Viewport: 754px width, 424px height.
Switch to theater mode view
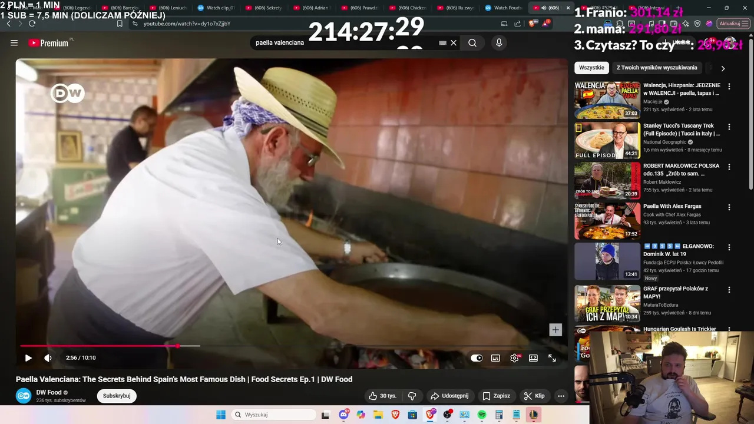(x=533, y=357)
